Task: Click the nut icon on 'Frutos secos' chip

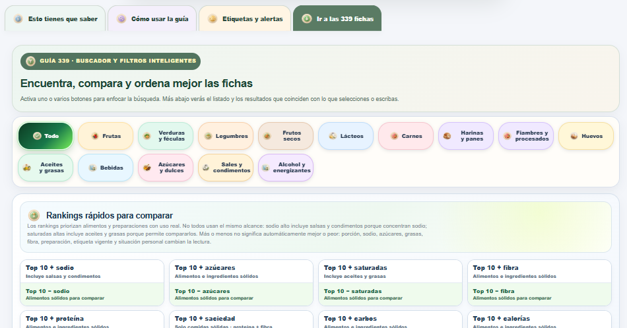Action: coord(267,136)
